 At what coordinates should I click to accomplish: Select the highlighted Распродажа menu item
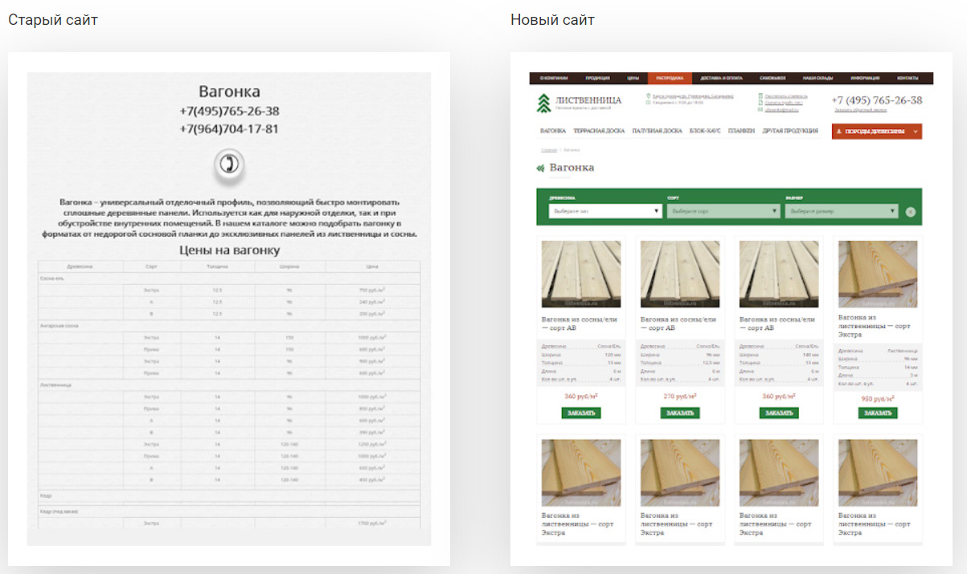670,78
